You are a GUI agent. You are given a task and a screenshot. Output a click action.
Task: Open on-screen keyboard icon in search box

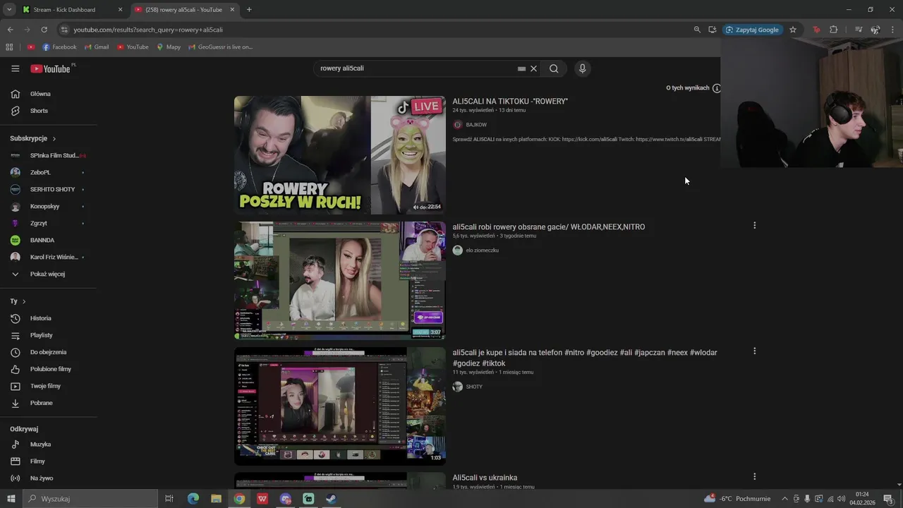click(521, 68)
